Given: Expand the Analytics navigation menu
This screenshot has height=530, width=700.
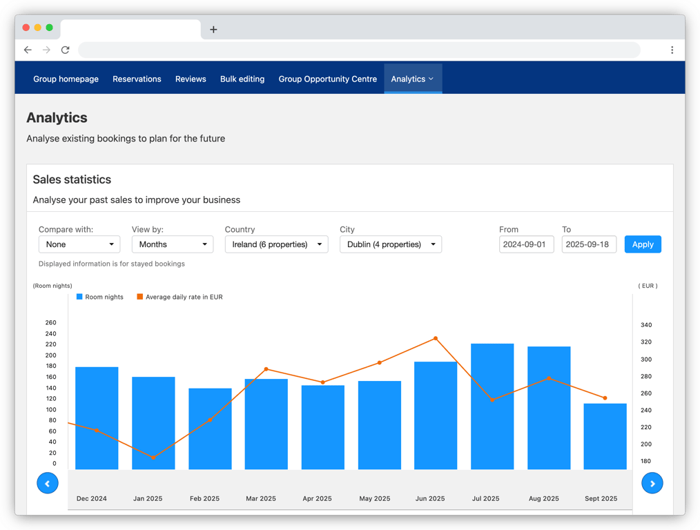Looking at the screenshot, I should coord(412,79).
